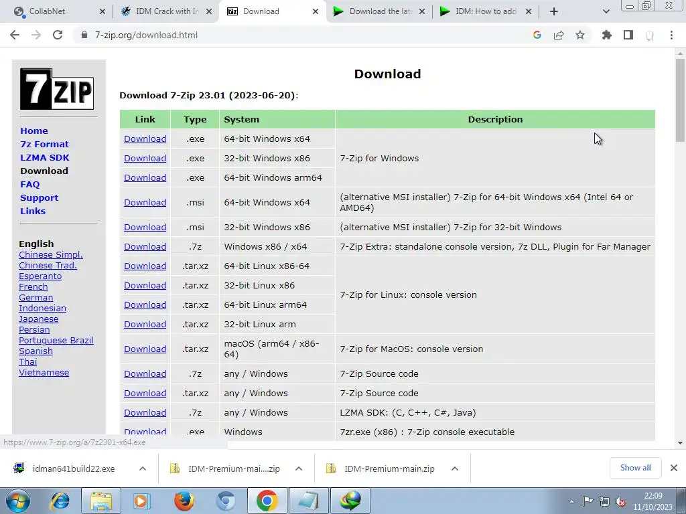The width and height of the screenshot is (686, 514).
Task: Open 7z Format sidebar link
Action: click(x=44, y=145)
